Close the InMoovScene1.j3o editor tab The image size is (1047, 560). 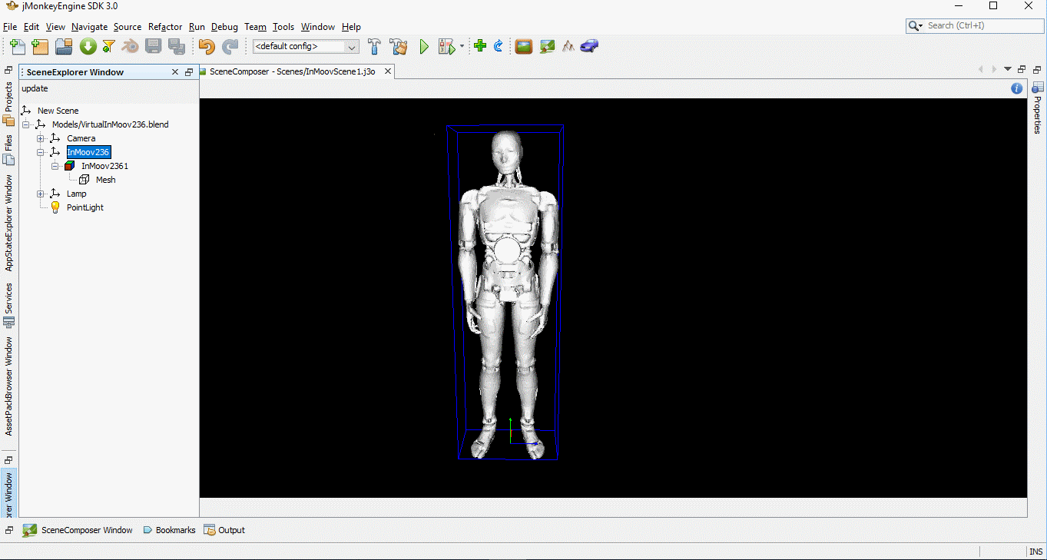[x=388, y=71]
